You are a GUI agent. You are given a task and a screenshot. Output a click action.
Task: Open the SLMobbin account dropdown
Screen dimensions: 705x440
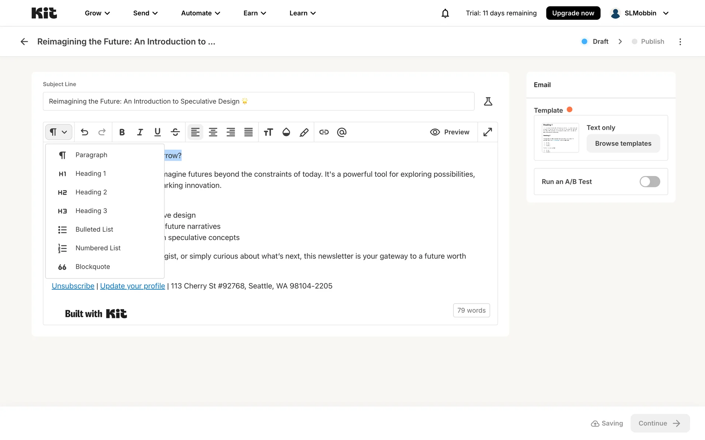click(x=640, y=13)
